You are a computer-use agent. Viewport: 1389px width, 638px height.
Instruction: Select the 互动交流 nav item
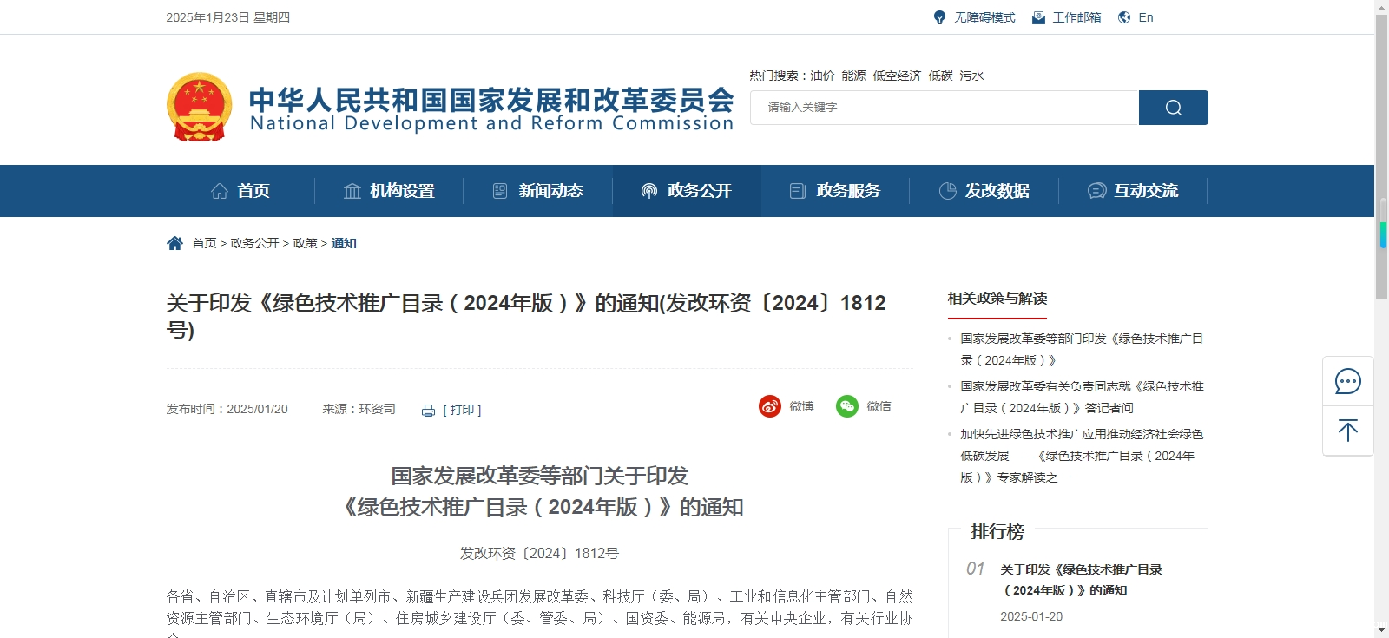pos(1133,191)
